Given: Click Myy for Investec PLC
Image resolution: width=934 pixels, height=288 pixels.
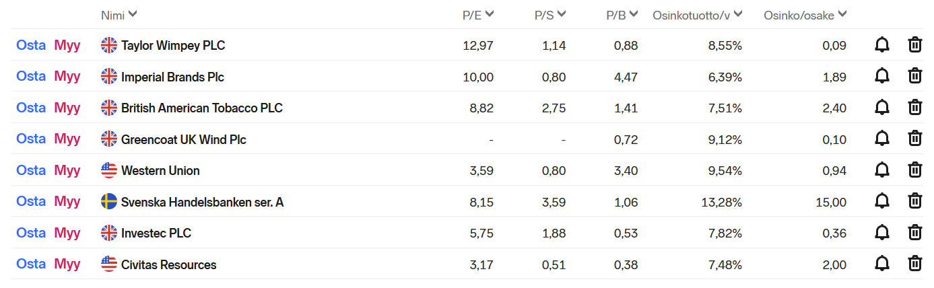Looking at the screenshot, I should click(67, 233).
